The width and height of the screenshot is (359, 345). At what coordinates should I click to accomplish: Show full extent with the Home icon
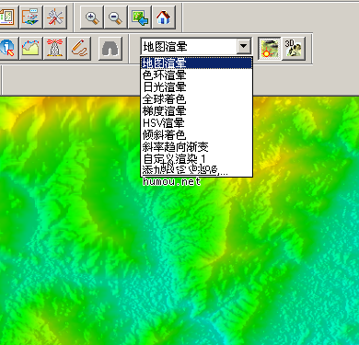(x=164, y=17)
